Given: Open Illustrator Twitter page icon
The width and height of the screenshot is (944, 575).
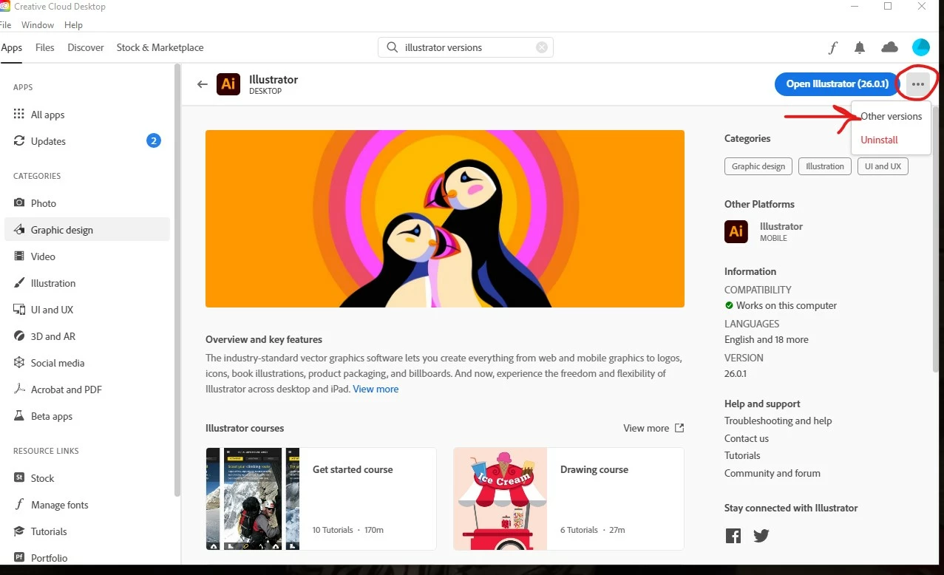Looking at the screenshot, I should click(x=761, y=537).
